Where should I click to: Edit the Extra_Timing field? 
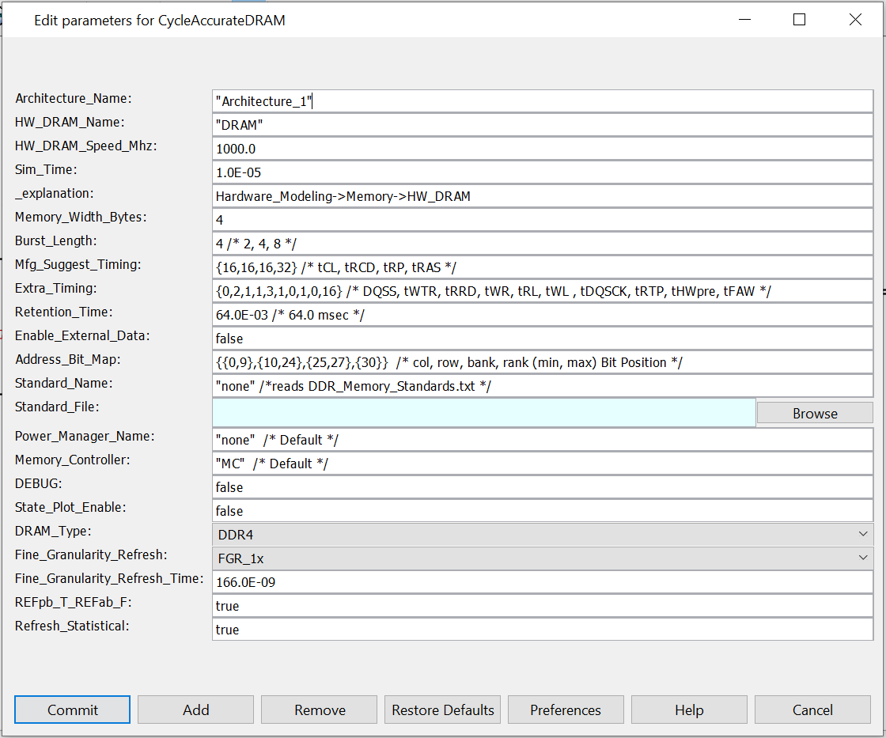tap(543, 291)
